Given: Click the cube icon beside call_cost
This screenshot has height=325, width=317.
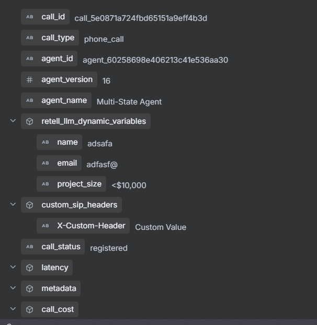Looking at the screenshot, I should pyautogui.click(x=30, y=309).
